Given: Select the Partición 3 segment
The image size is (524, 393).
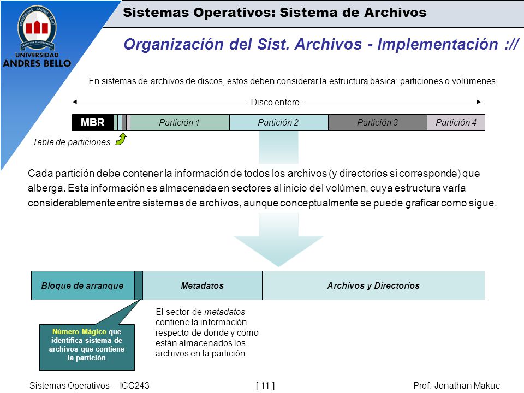Looking at the screenshot, I should coord(378,122).
